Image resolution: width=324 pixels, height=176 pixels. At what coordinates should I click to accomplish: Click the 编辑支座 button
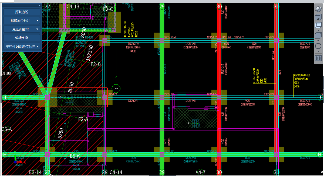tap(22, 38)
